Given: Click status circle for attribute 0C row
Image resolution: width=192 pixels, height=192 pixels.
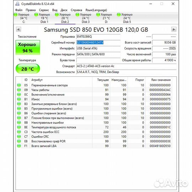Looking at the screenshot, I should click(19, 95).
